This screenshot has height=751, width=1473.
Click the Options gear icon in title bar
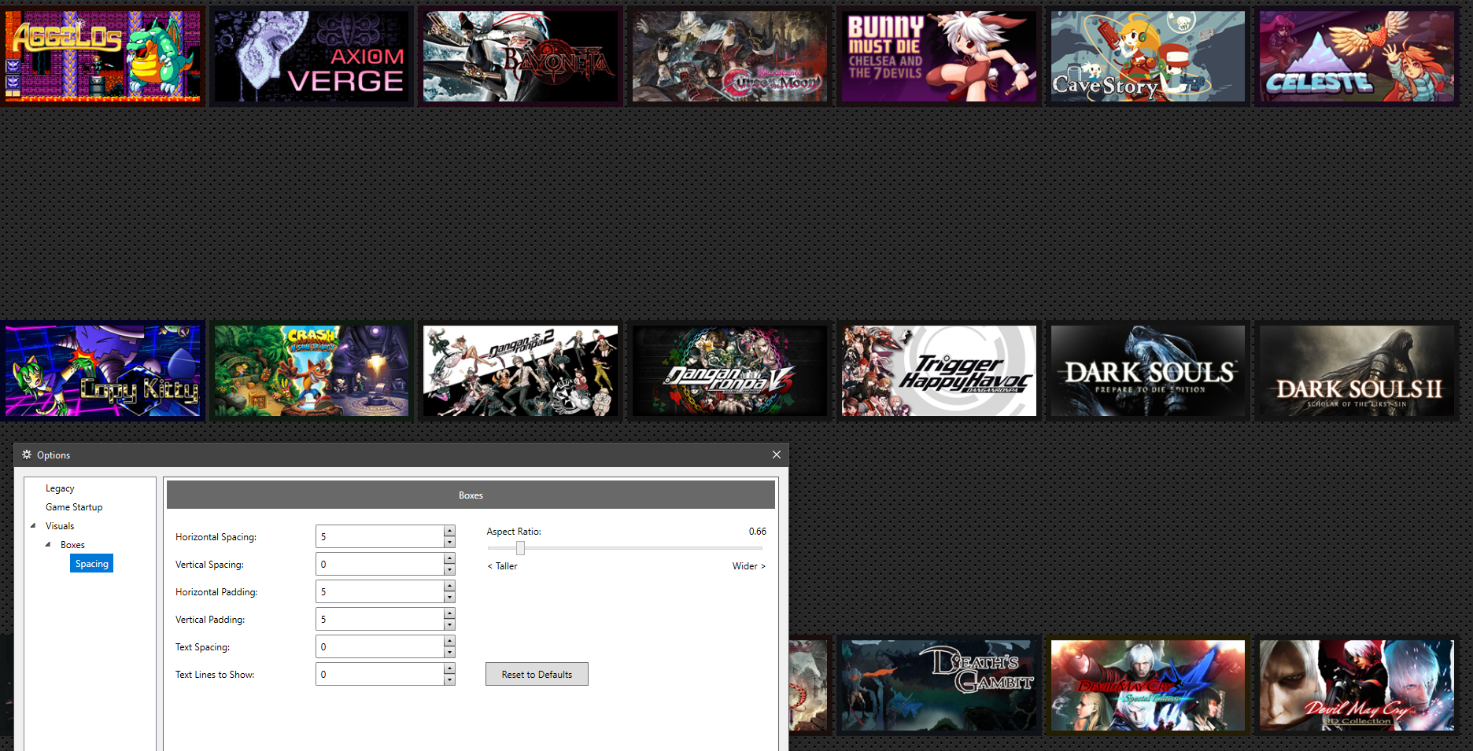coord(27,455)
